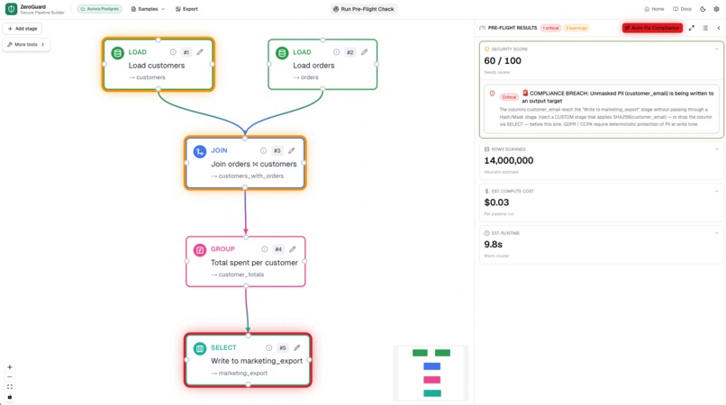
Task: Click the blue JOIN block in minimap
Action: click(x=431, y=366)
